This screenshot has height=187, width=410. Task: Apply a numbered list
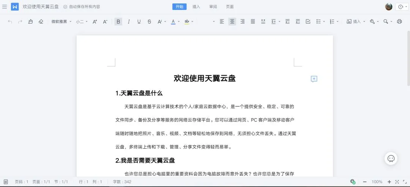pyautogui.click(x=332, y=22)
